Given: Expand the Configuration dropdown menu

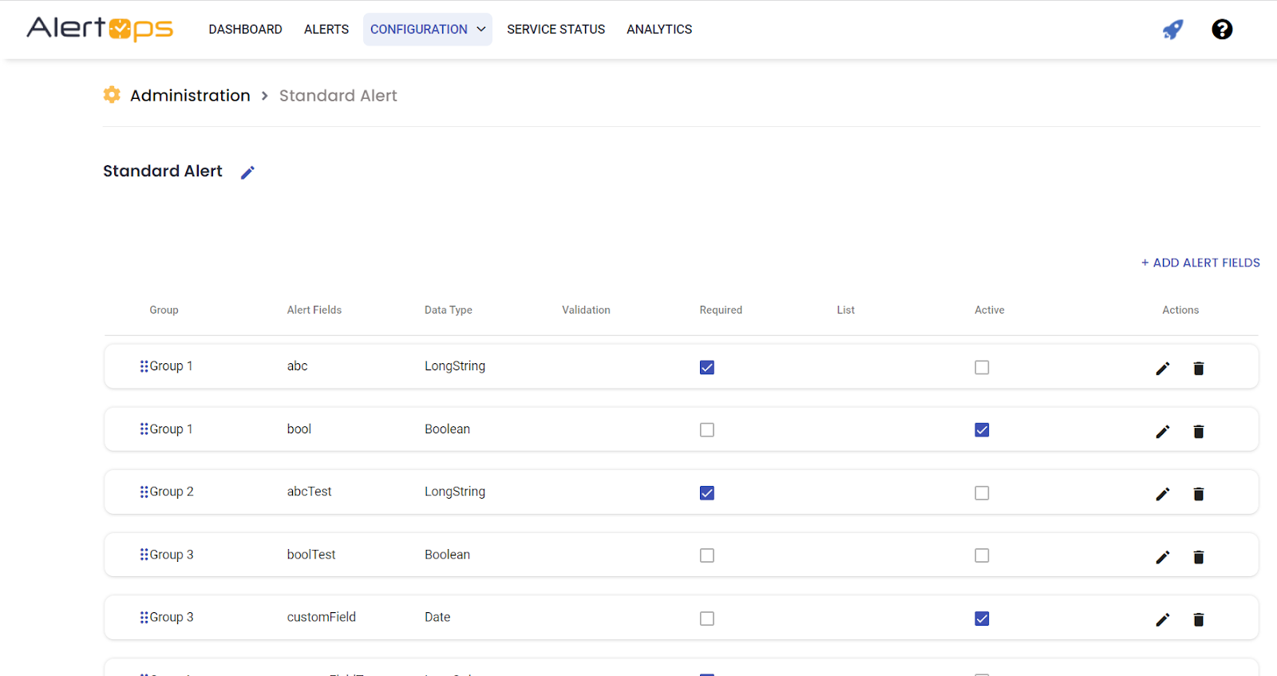Looking at the screenshot, I should tap(427, 30).
